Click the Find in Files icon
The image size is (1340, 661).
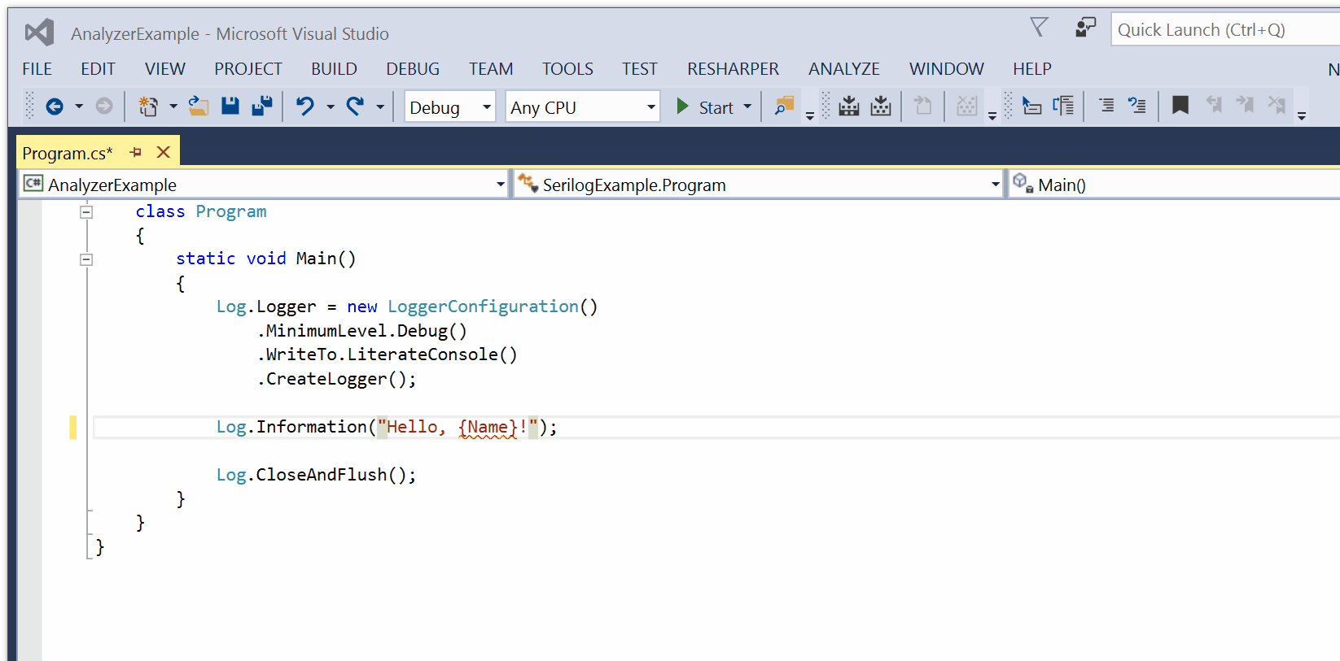[x=784, y=107]
